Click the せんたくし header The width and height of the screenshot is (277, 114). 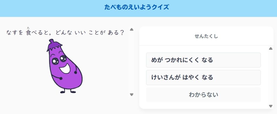tap(206, 36)
